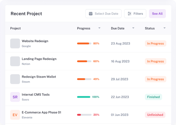Click the calendar icon in Select Due Date
Viewport: 176px width, 125px height.
point(91,14)
